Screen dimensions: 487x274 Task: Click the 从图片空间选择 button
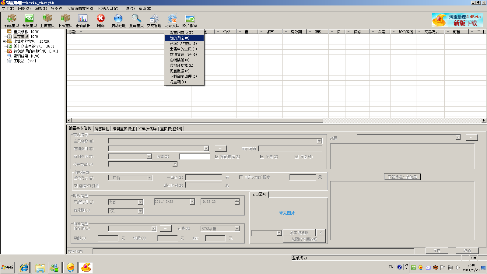(x=304, y=240)
